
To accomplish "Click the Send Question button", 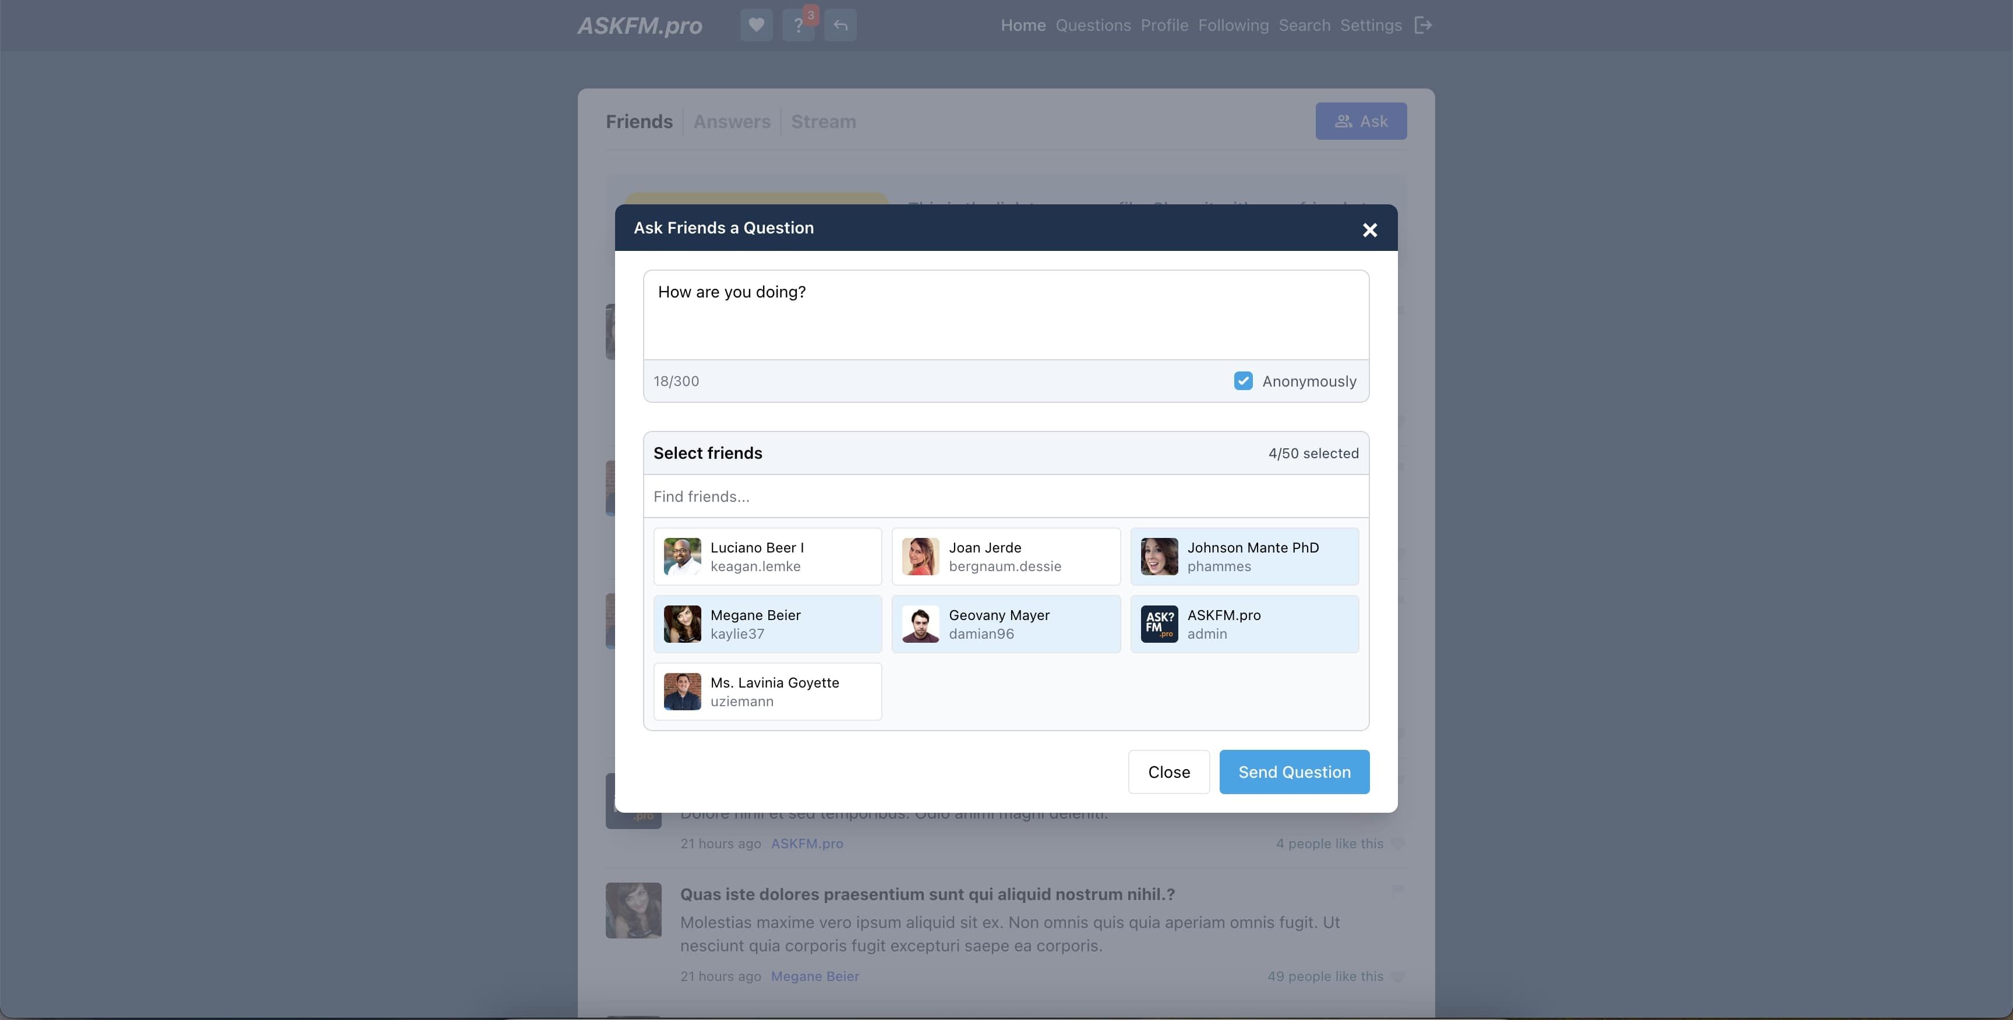I will 1294,771.
